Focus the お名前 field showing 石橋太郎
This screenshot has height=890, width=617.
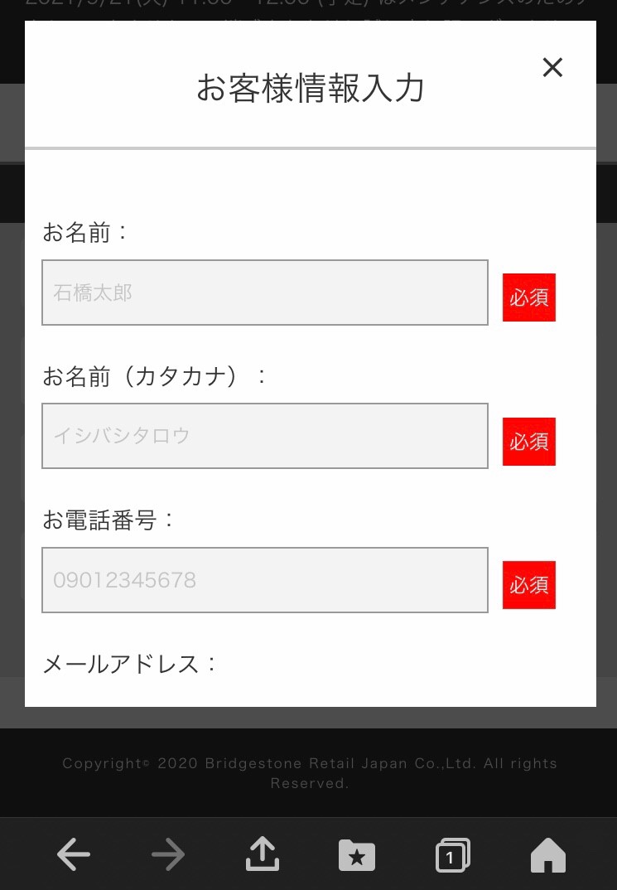265,293
